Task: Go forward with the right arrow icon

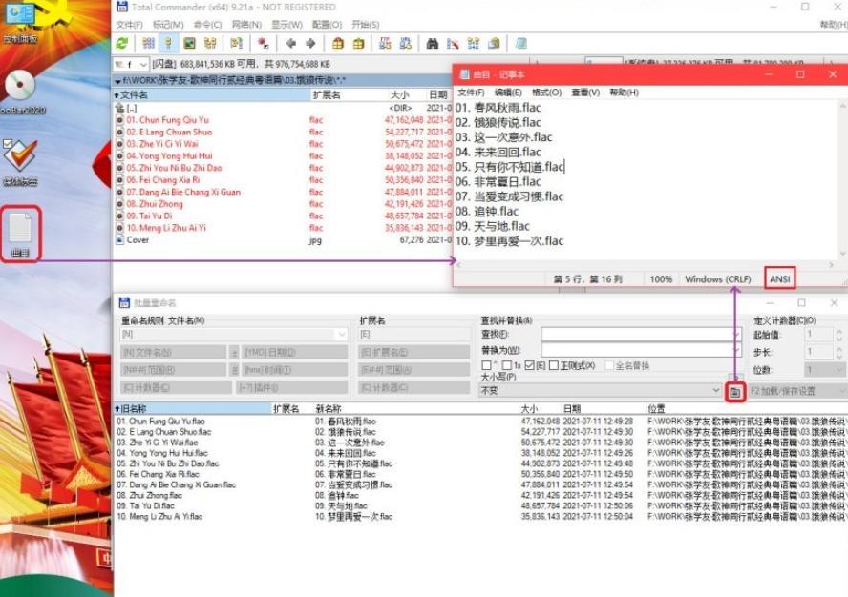Action: [311, 44]
